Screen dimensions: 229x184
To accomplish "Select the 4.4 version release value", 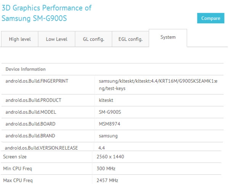I will (x=101, y=148).
